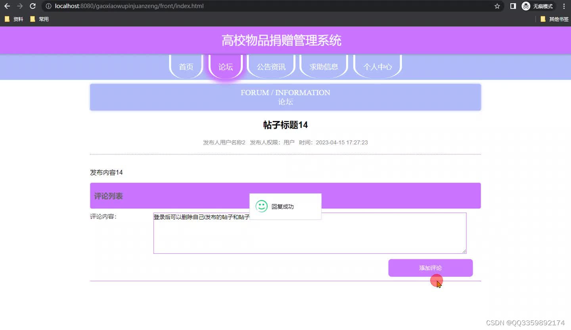Click the 添加评论 button
This screenshot has width=571, height=330.
[x=430, y=268]
